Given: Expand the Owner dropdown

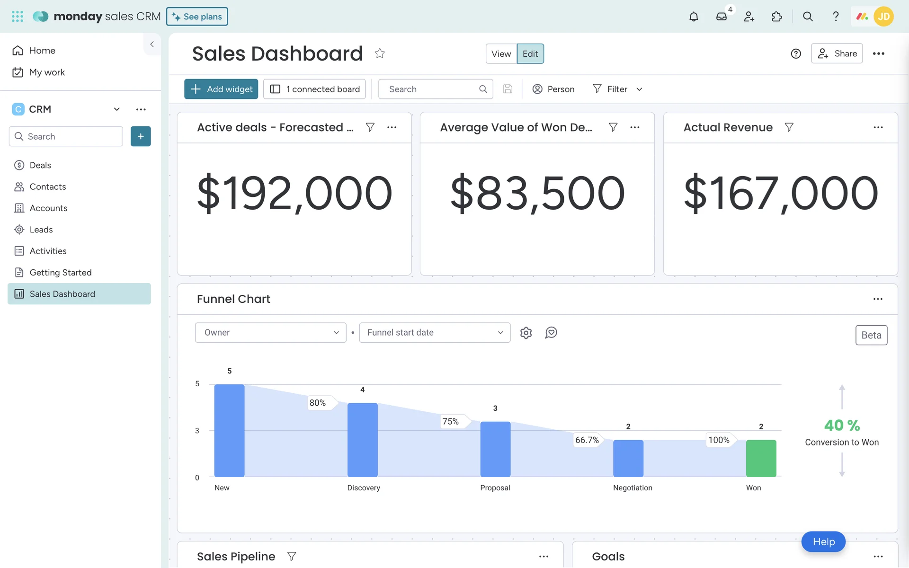Looking at the screenshot, I should [x=270, y=333].
